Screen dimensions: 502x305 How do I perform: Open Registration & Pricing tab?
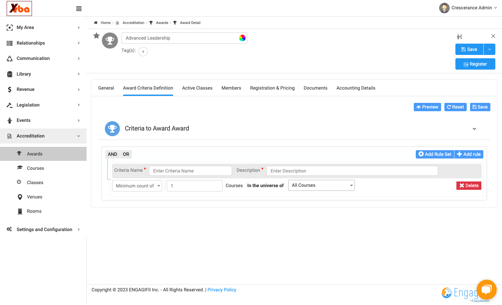[x=272, y=88]
